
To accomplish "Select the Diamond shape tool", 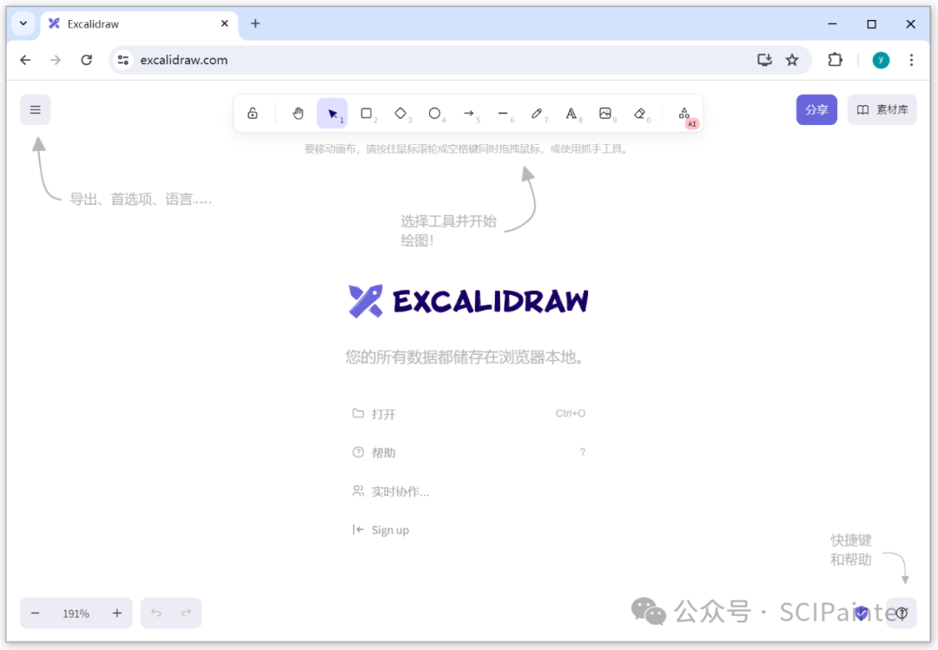I will (x=400, y=113).
